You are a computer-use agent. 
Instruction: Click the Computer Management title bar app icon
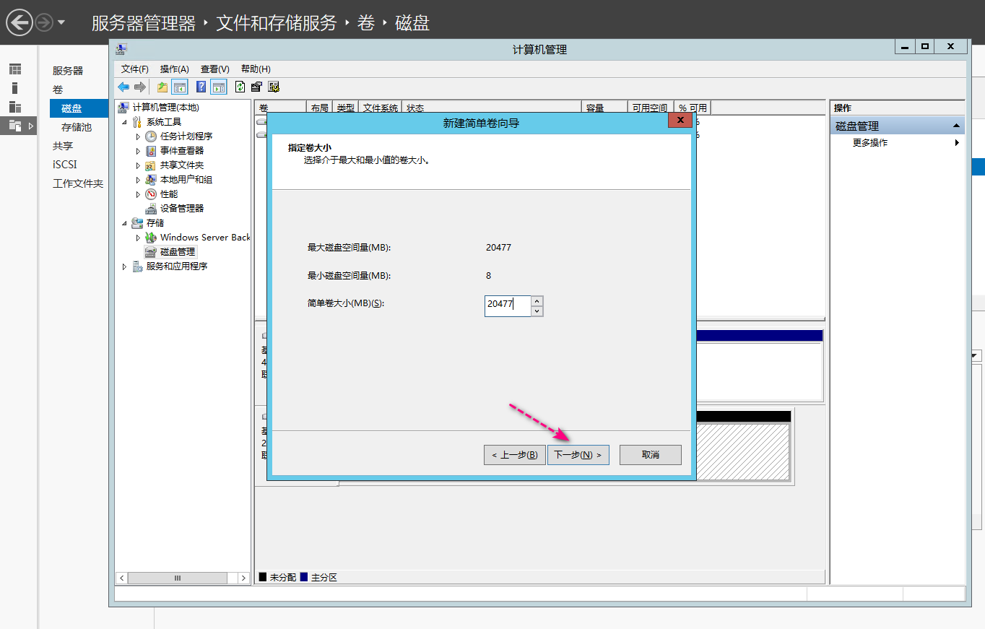tap(121, 49)
